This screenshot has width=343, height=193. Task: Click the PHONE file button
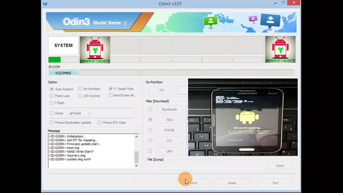pos(169,130)
